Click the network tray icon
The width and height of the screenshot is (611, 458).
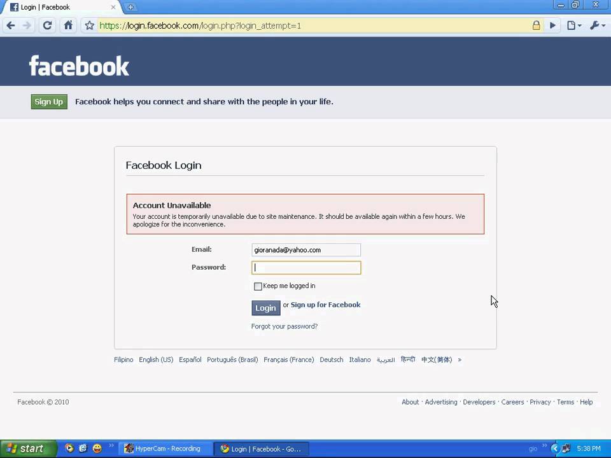point(566,448)
